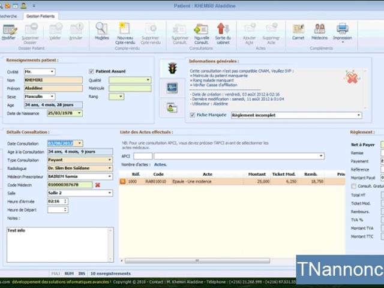Open the Sexe dropdown

click(52, 97)
